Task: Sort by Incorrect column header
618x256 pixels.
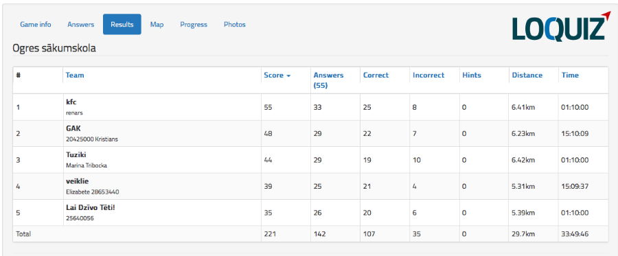Action: [x=428, y=75]
